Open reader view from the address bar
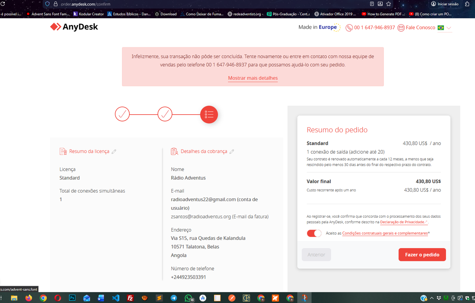475x303 pixels. [x=372, y=4]
